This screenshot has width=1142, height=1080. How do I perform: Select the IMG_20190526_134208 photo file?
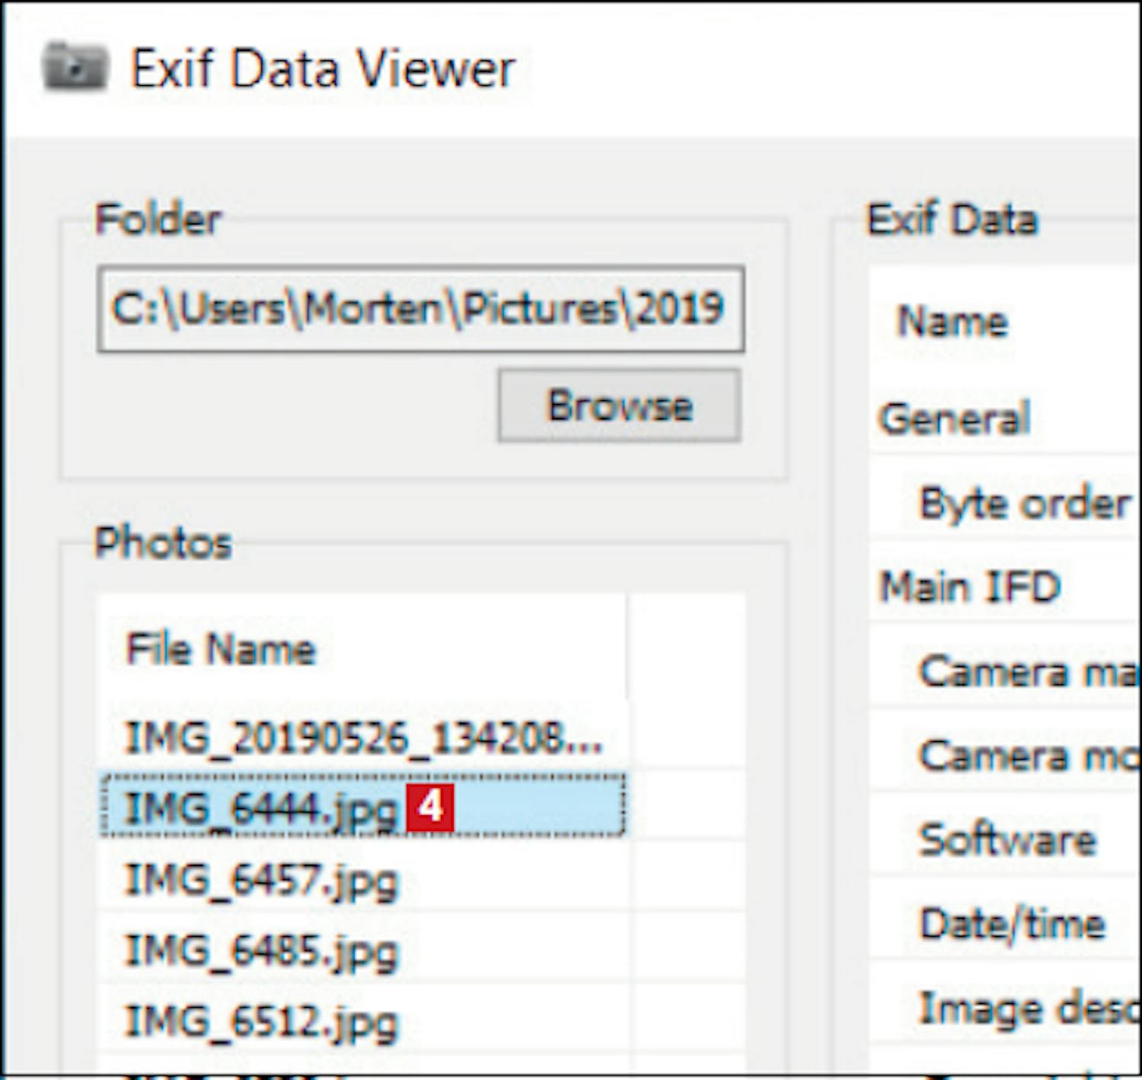[x=363, y=738]
